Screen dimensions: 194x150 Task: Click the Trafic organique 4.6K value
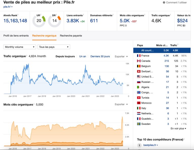[x=156, y=21]
